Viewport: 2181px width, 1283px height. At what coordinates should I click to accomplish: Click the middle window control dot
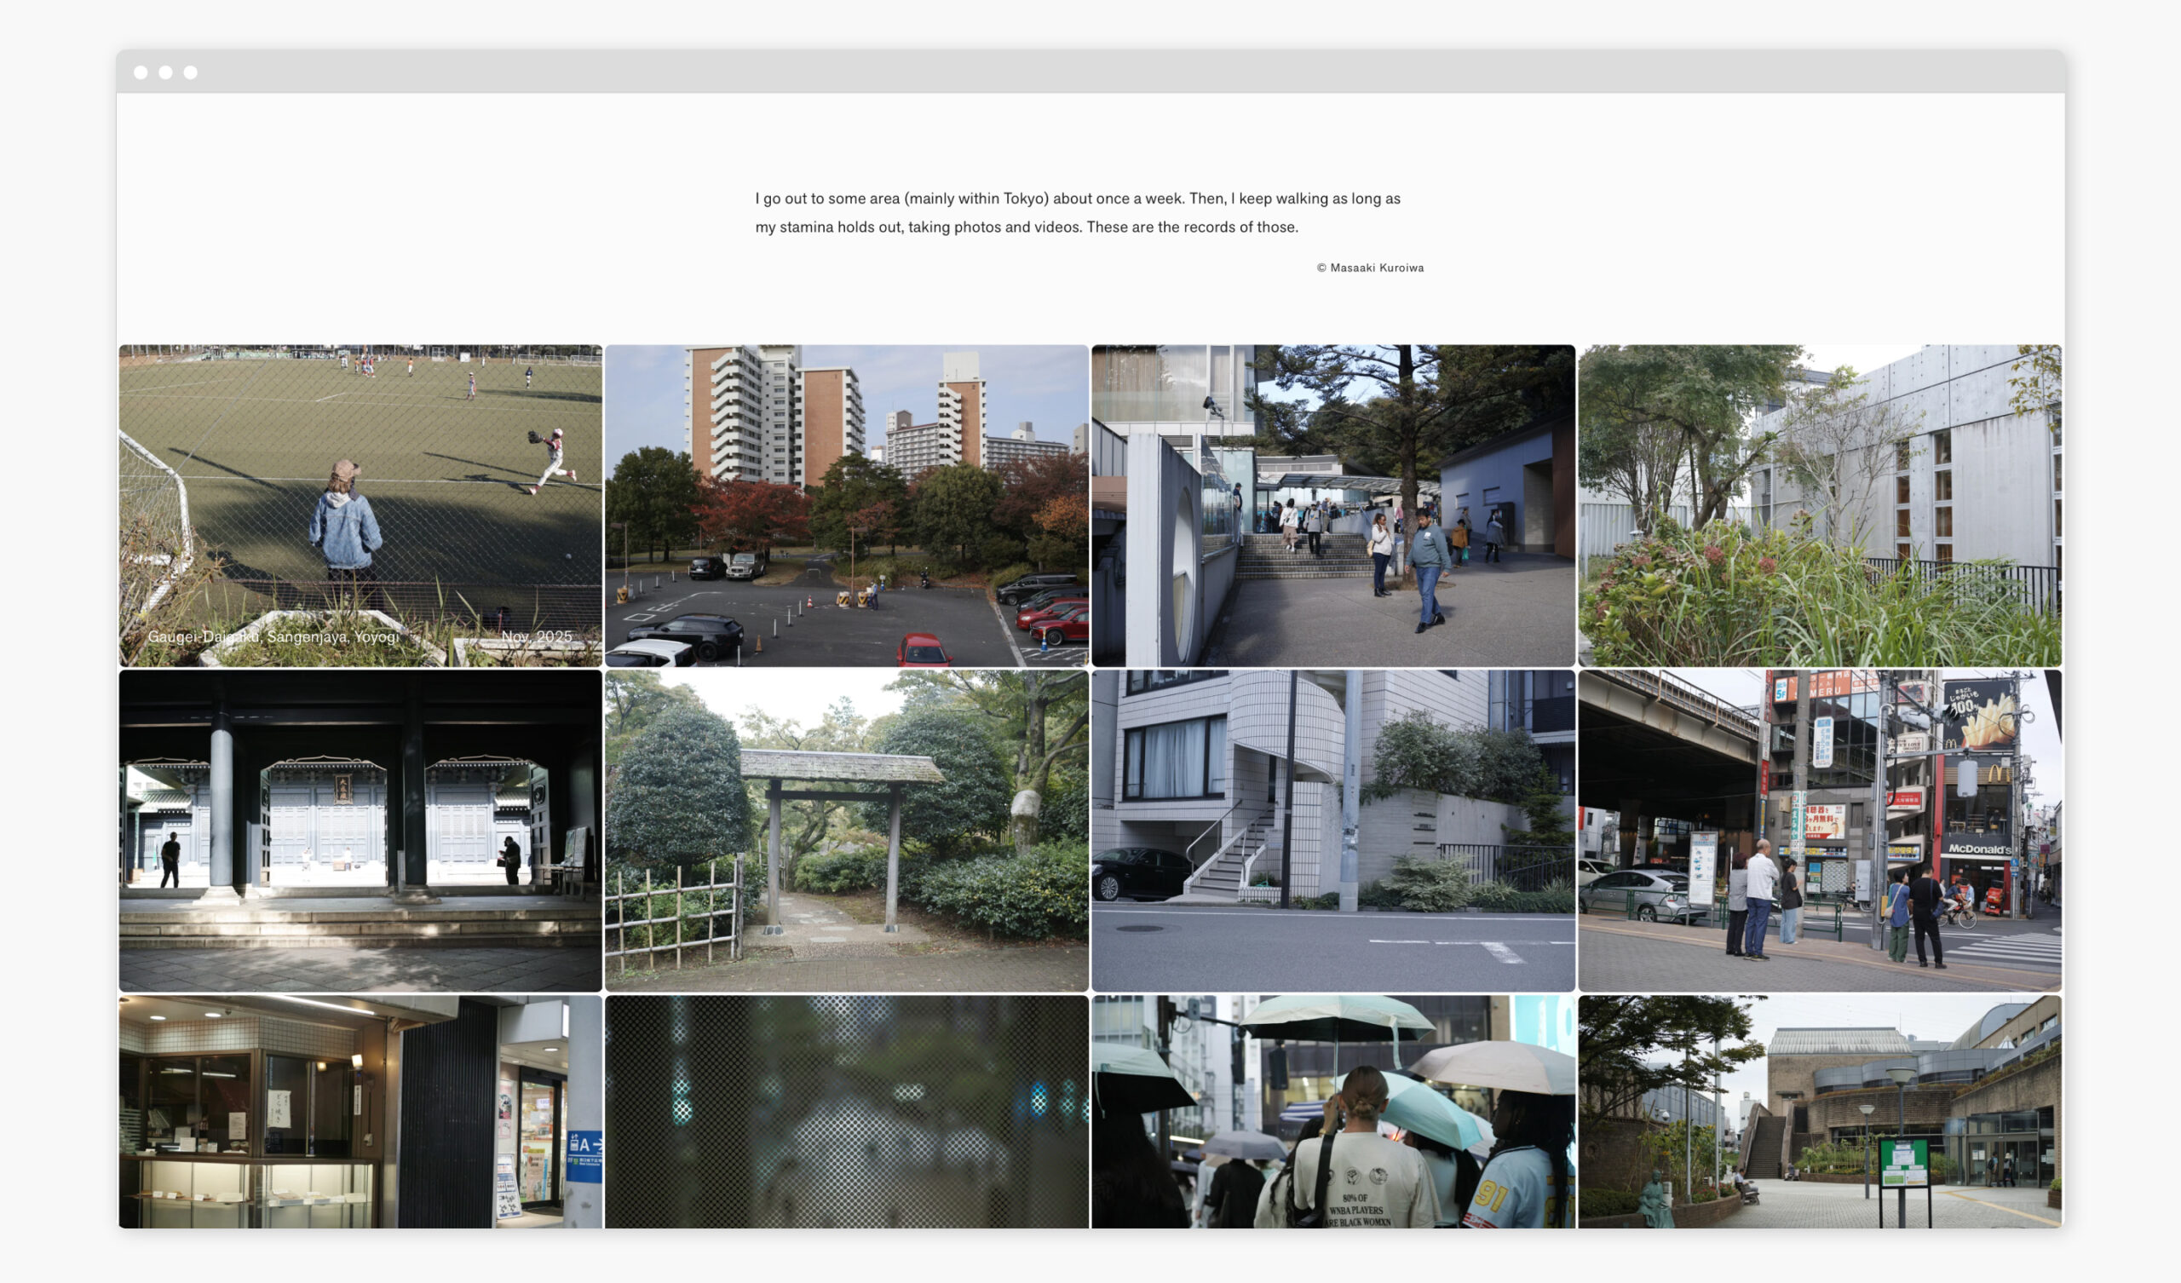coord(165,72)
